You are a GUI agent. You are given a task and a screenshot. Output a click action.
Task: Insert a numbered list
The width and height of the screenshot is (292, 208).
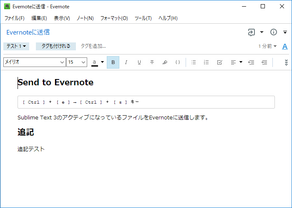(206, 62)
